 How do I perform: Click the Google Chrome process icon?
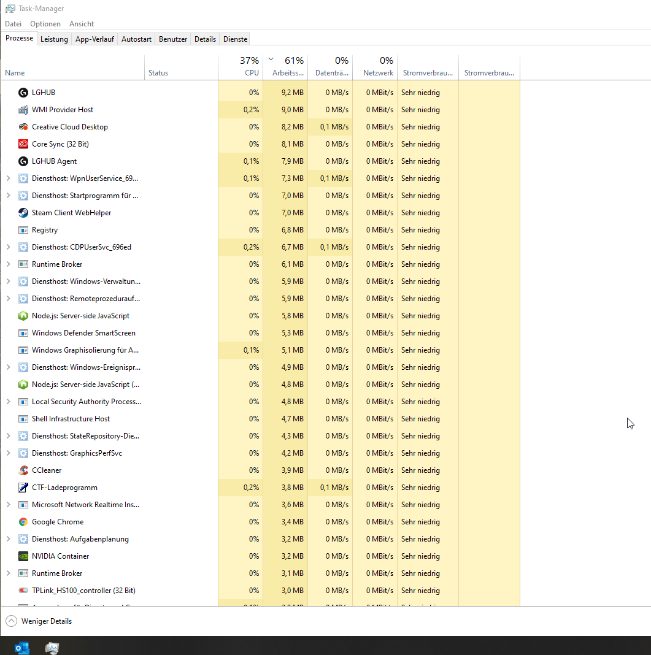[23, 522]
